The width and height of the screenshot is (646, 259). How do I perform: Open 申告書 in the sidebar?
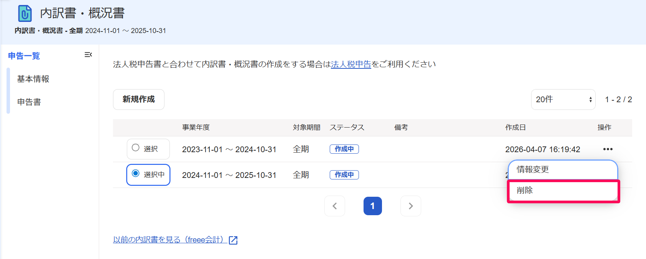tap(29, 102)
